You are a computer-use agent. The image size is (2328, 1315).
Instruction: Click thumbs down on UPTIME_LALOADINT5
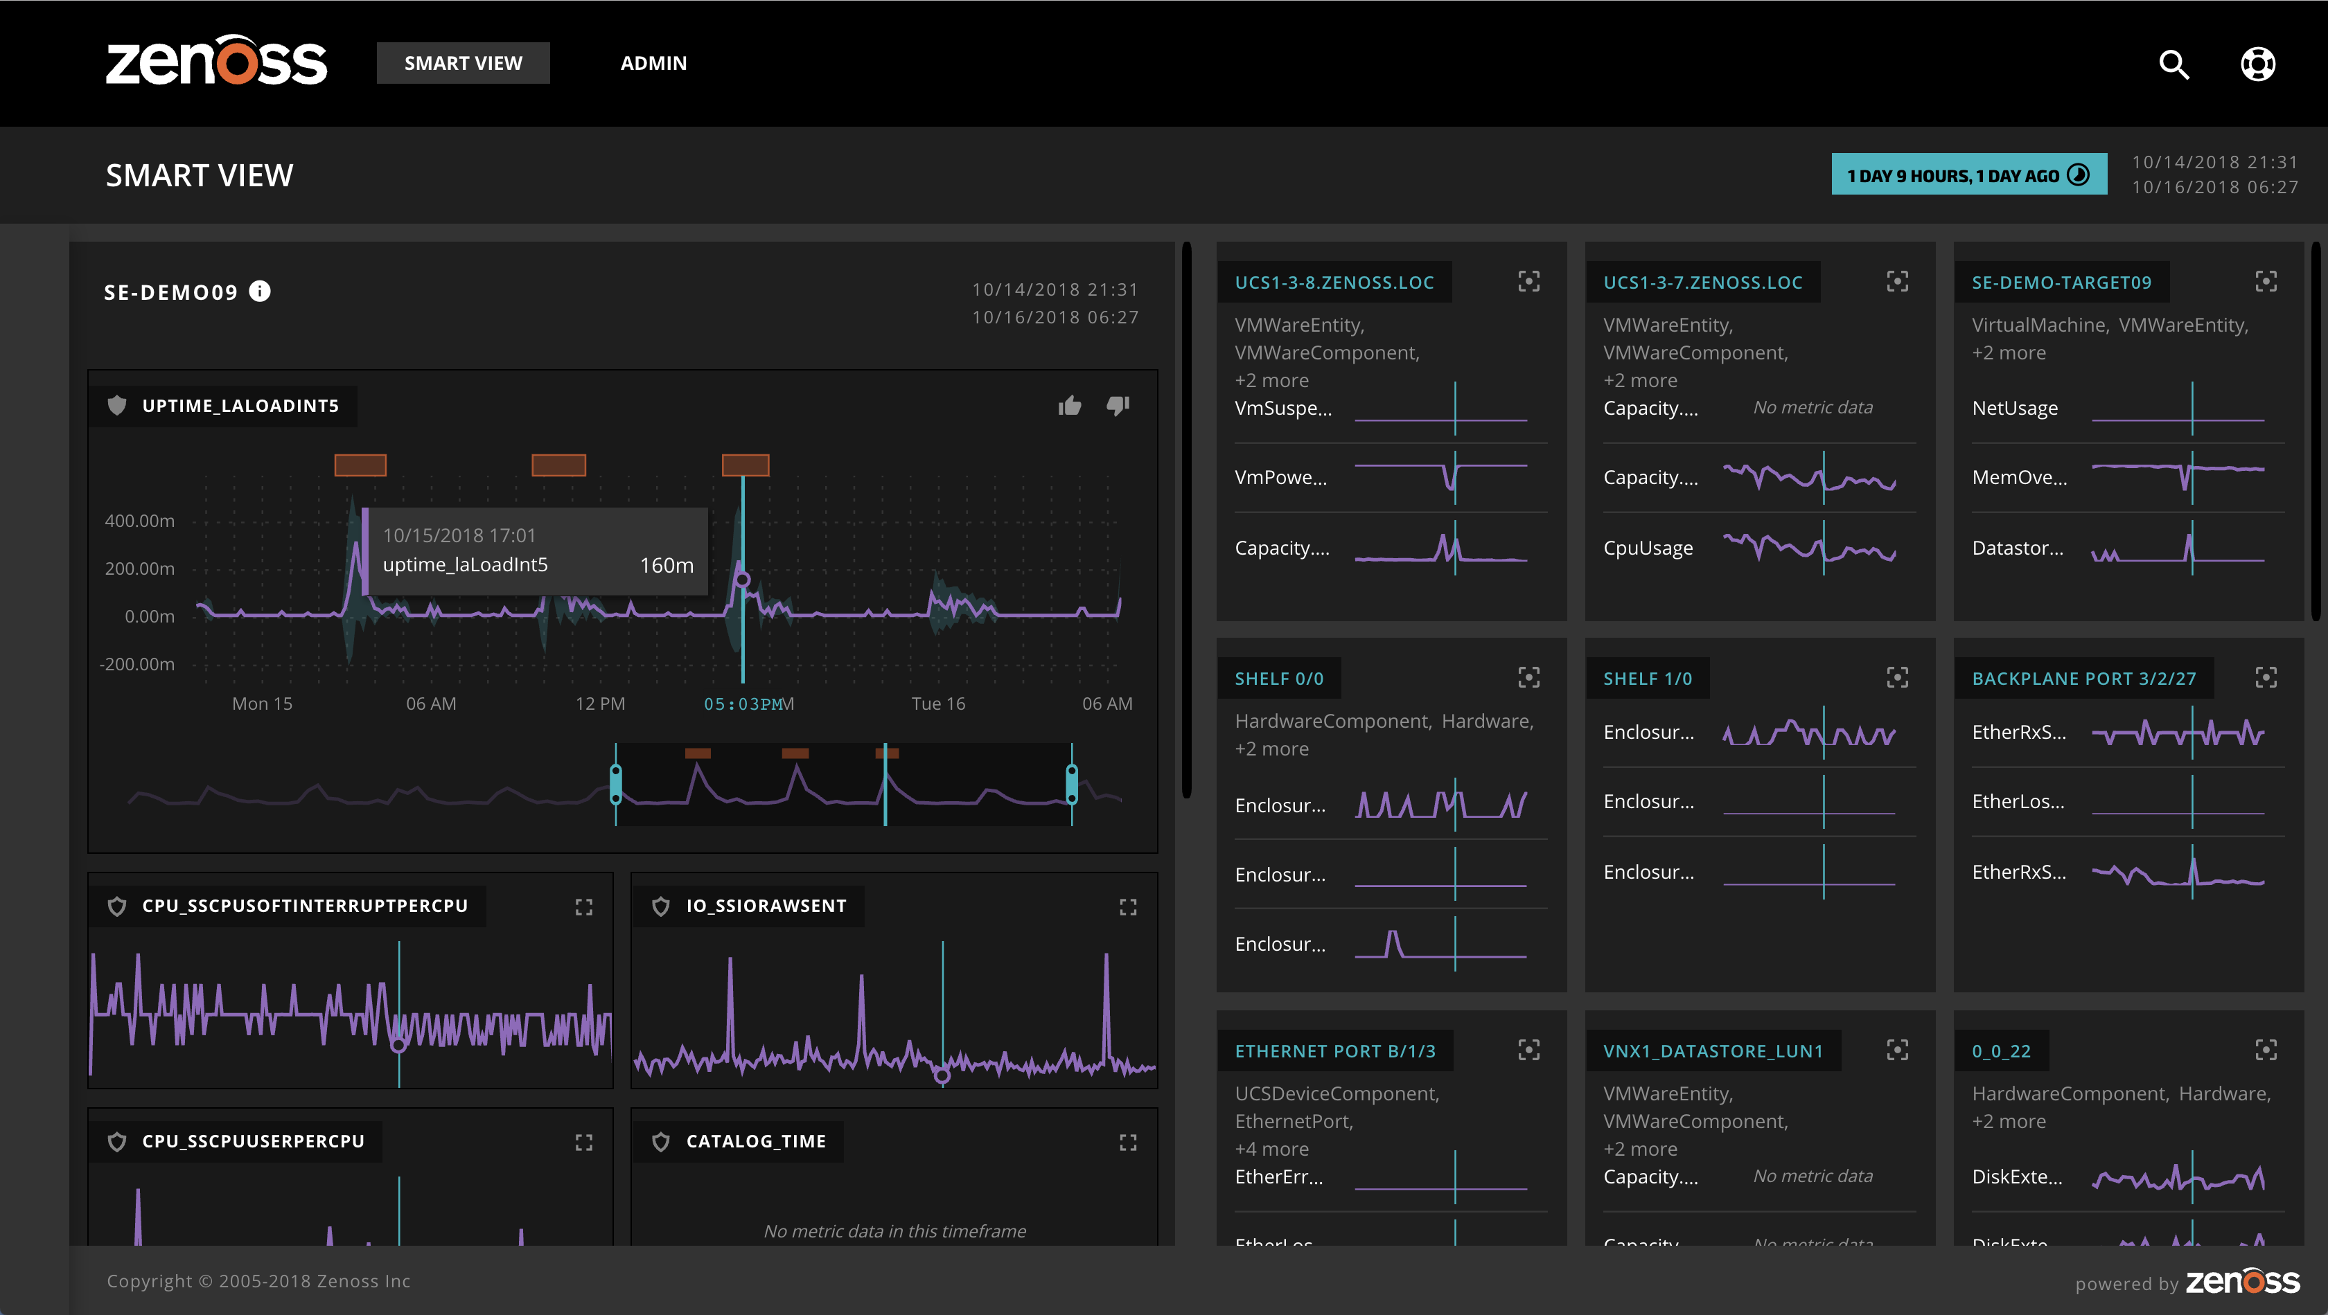tap(1118, 406)
